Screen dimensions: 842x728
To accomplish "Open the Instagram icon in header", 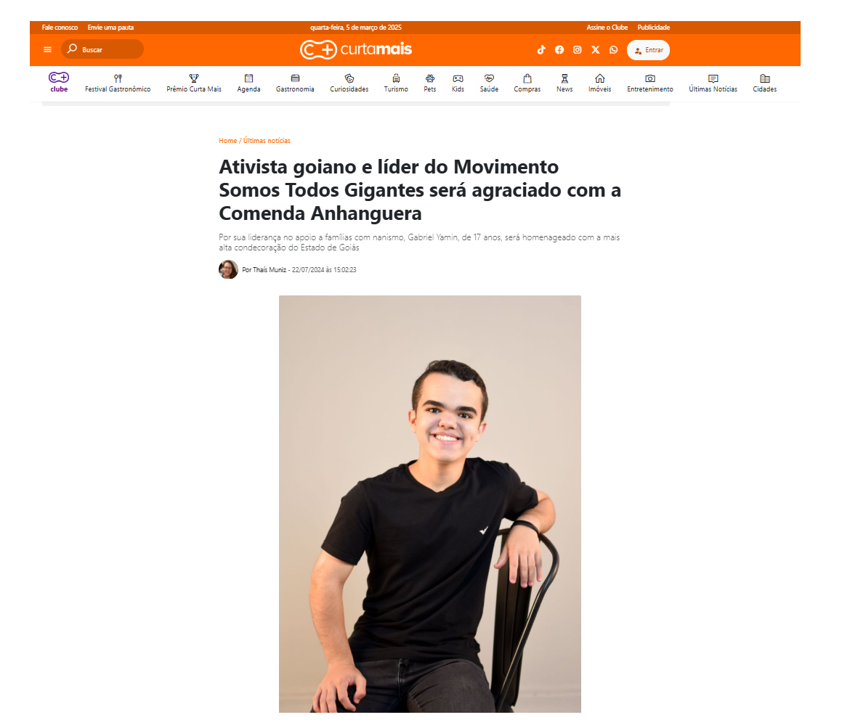I will pos(578,50).
